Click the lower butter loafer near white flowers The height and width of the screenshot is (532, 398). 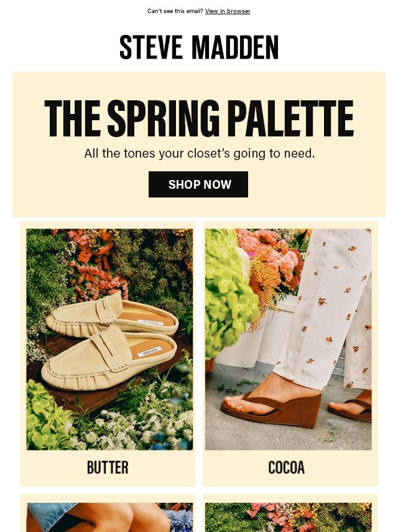108,359
